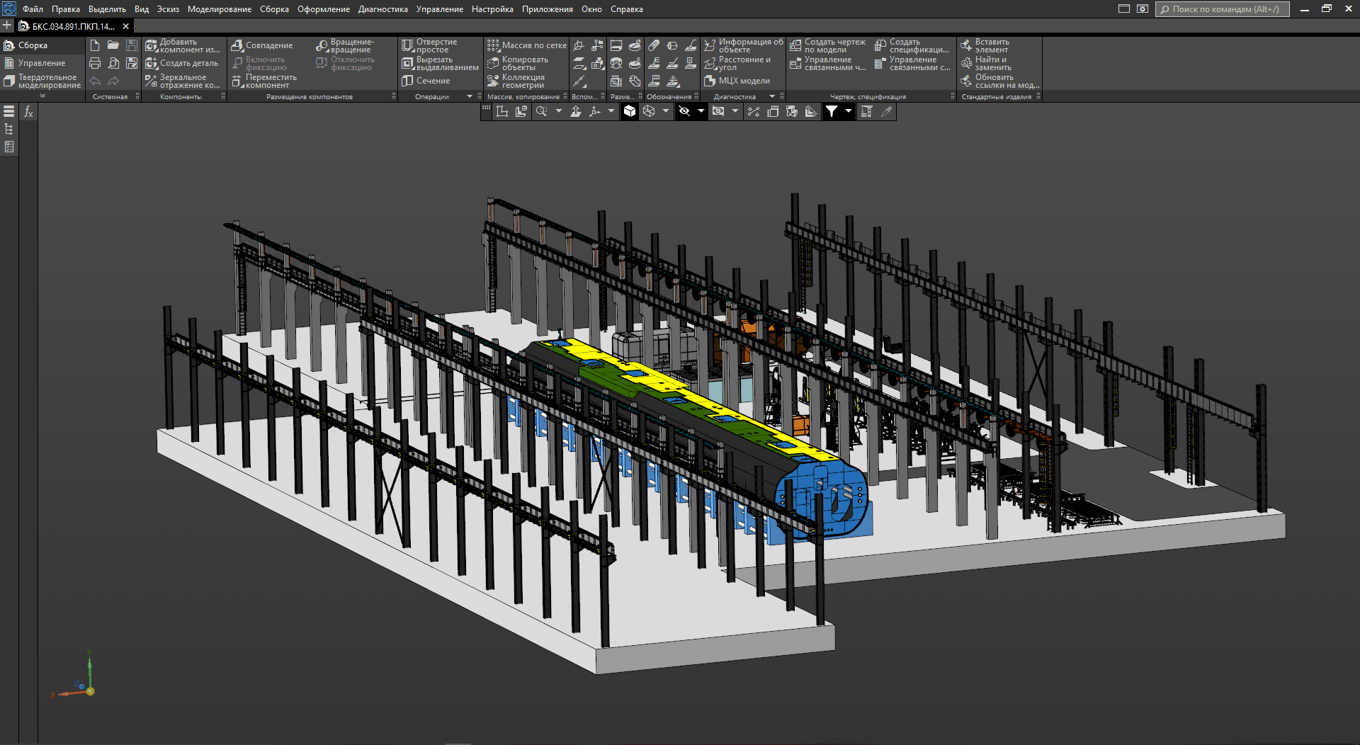This screenshot has width=1360, height=745.
Task: Click the Добавить компонент из... tool
Action: tap(183, 46)
